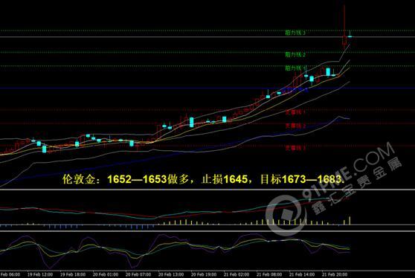Select the red 支撑线1 support label
The width and height of the screenshot is (415, 278).
[x=295, y=112]
